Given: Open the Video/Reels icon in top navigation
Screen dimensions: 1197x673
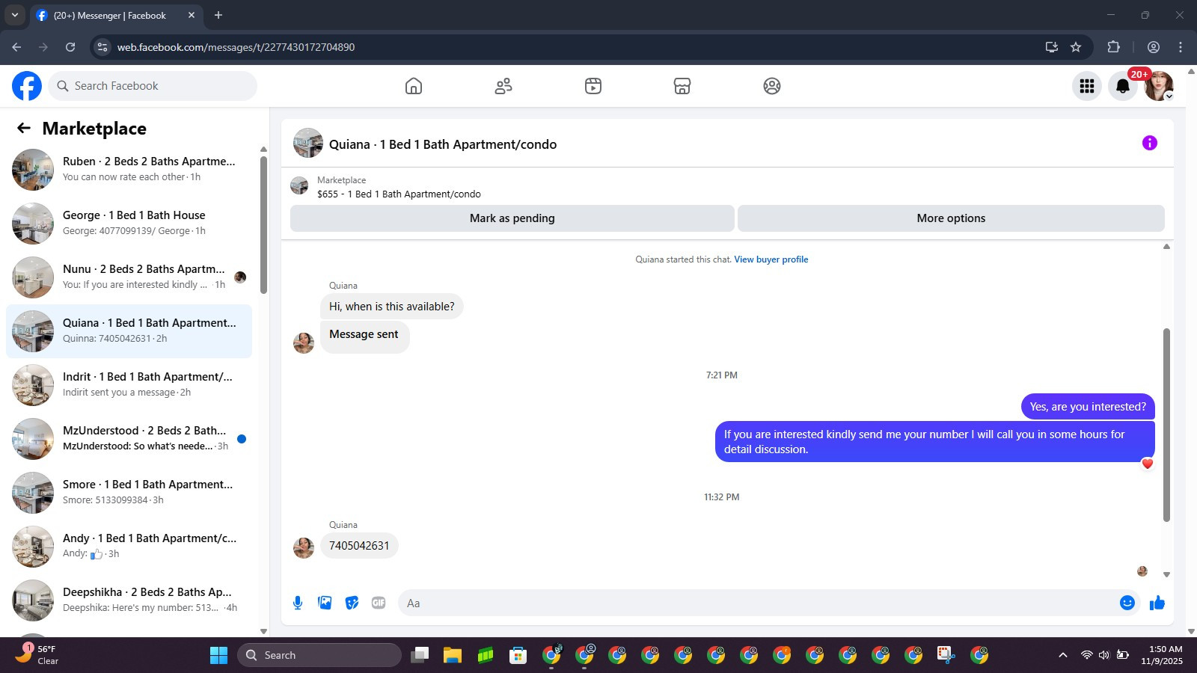Looking at the screenshot, I should click(x=593, y=86).
